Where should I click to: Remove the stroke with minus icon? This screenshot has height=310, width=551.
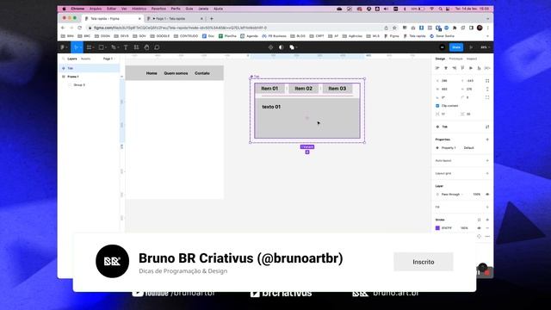click(x=487, y=228)
